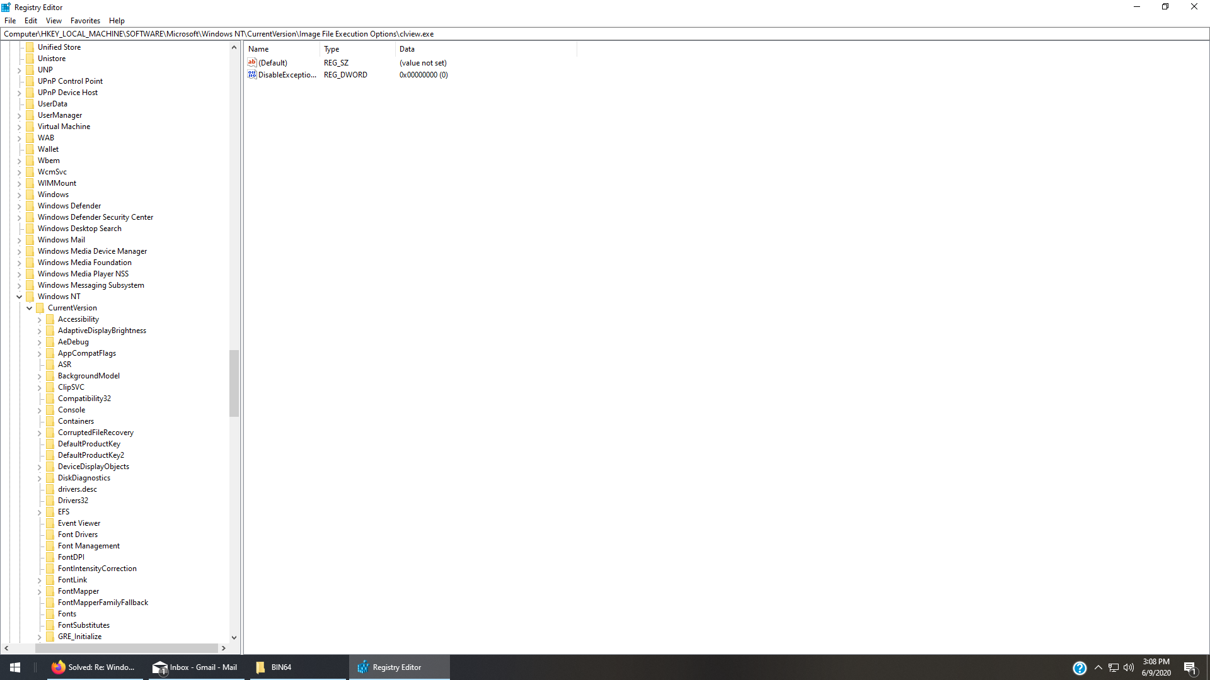The image size is (1210, 680).
Task: Open BIN64 folder window from taskbar
Action: point(297,667)
